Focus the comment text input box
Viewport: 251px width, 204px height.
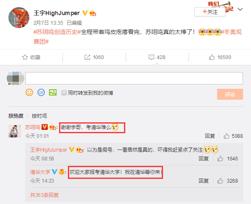[134, 78]
